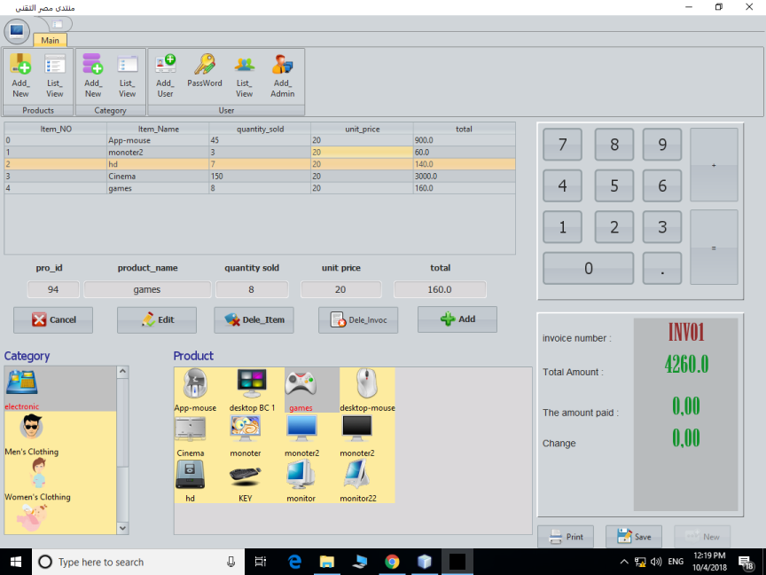Click the volume icon in system tray

click(656, 562)
